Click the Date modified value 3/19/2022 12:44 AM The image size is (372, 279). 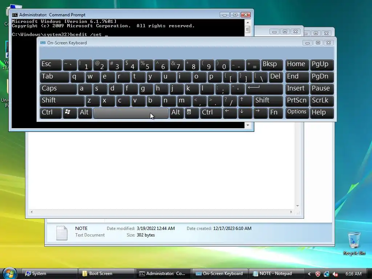pos(155,229)
